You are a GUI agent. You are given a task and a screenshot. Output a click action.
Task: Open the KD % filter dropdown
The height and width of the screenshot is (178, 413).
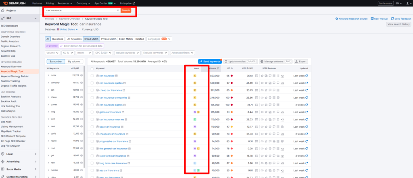pos(68,53)
